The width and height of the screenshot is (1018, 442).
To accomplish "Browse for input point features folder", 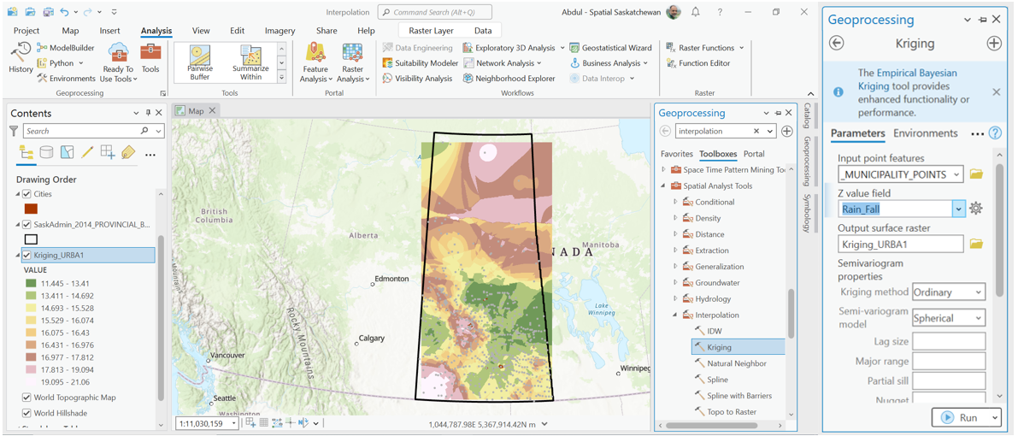I will pos(976,174).
